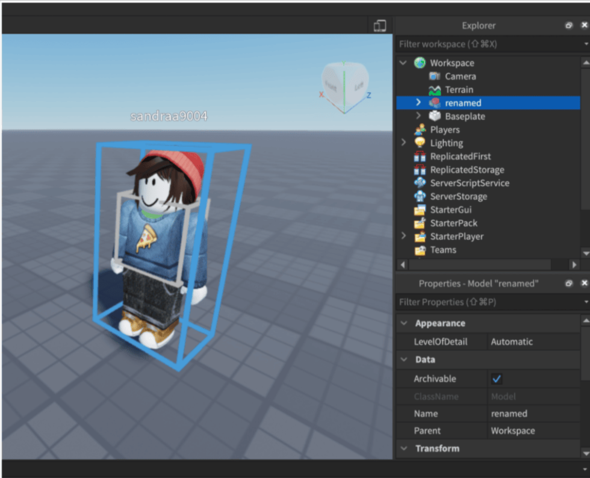The height and width of the screenshot is (478, 590).
Task: Collapse the Appearance properties section
Action: click(403, 323)
